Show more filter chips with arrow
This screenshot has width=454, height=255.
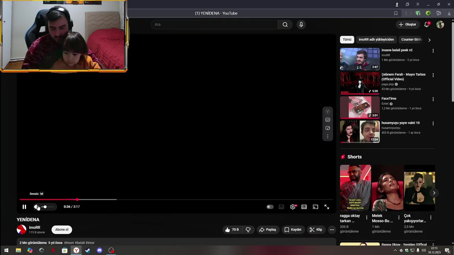[x=429, y=40]
